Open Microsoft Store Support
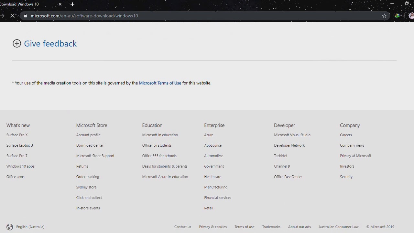 [95, 156]
